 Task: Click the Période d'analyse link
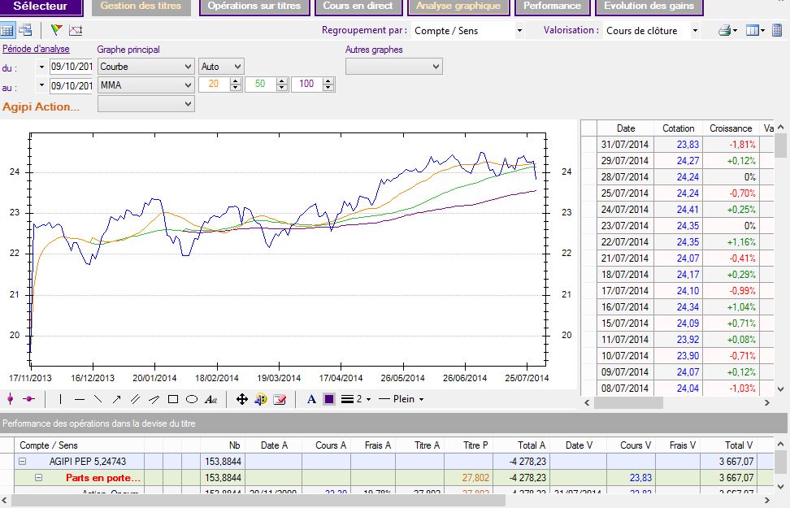pyautogui.click(x=36, y=50)
